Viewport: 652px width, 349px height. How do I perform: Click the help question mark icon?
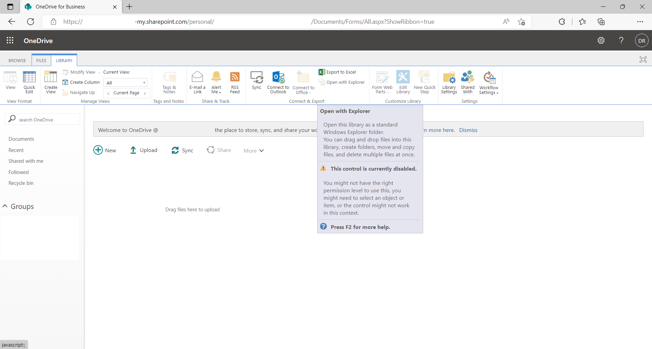coord(621,40)
